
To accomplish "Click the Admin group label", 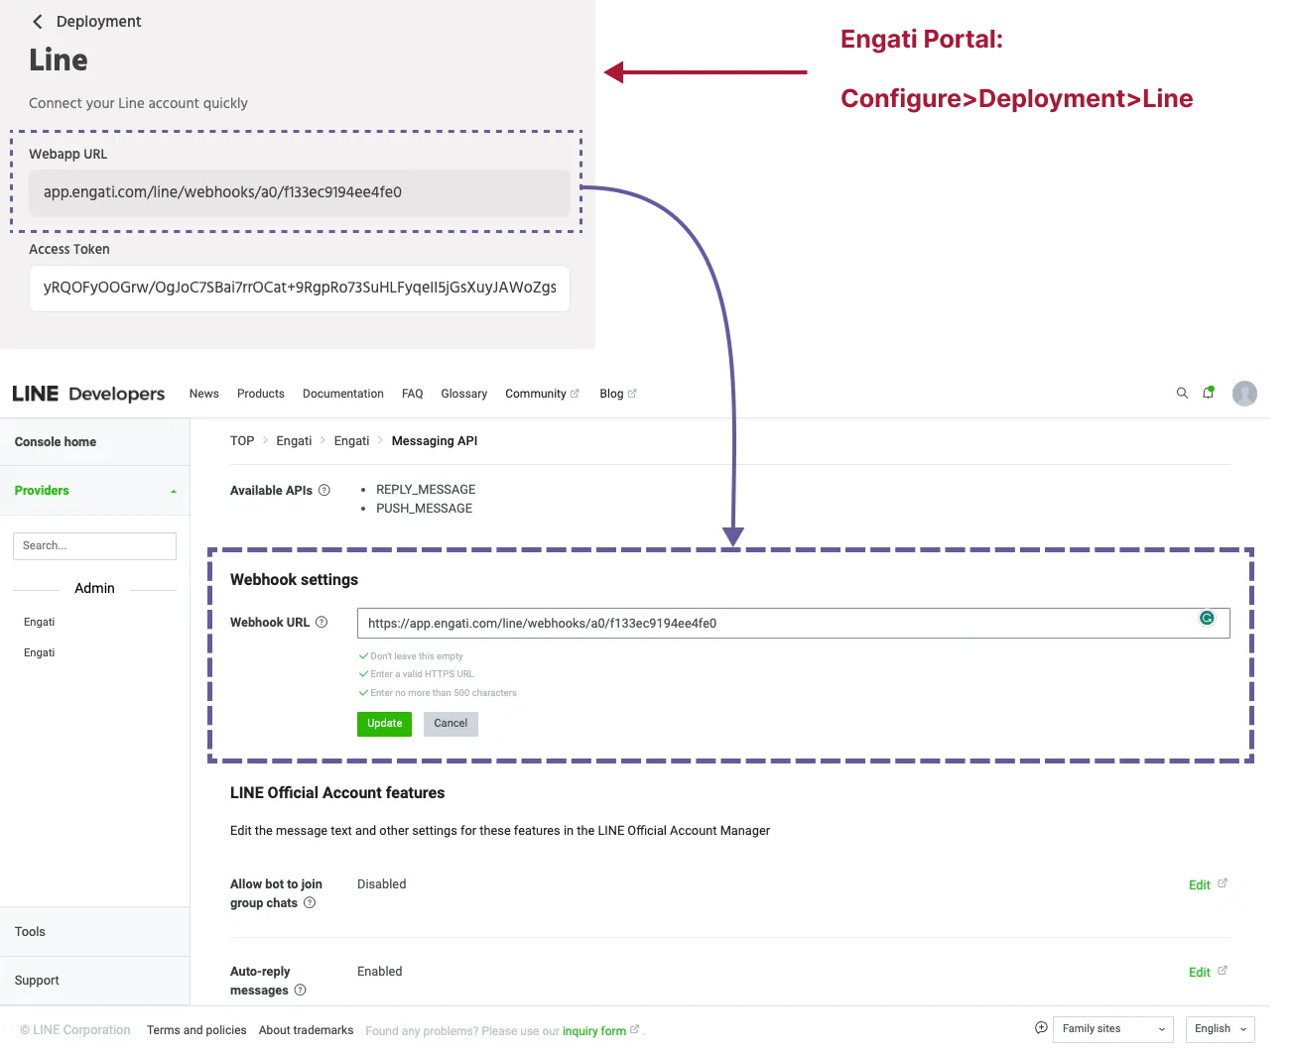I will (x=94, y=588).
